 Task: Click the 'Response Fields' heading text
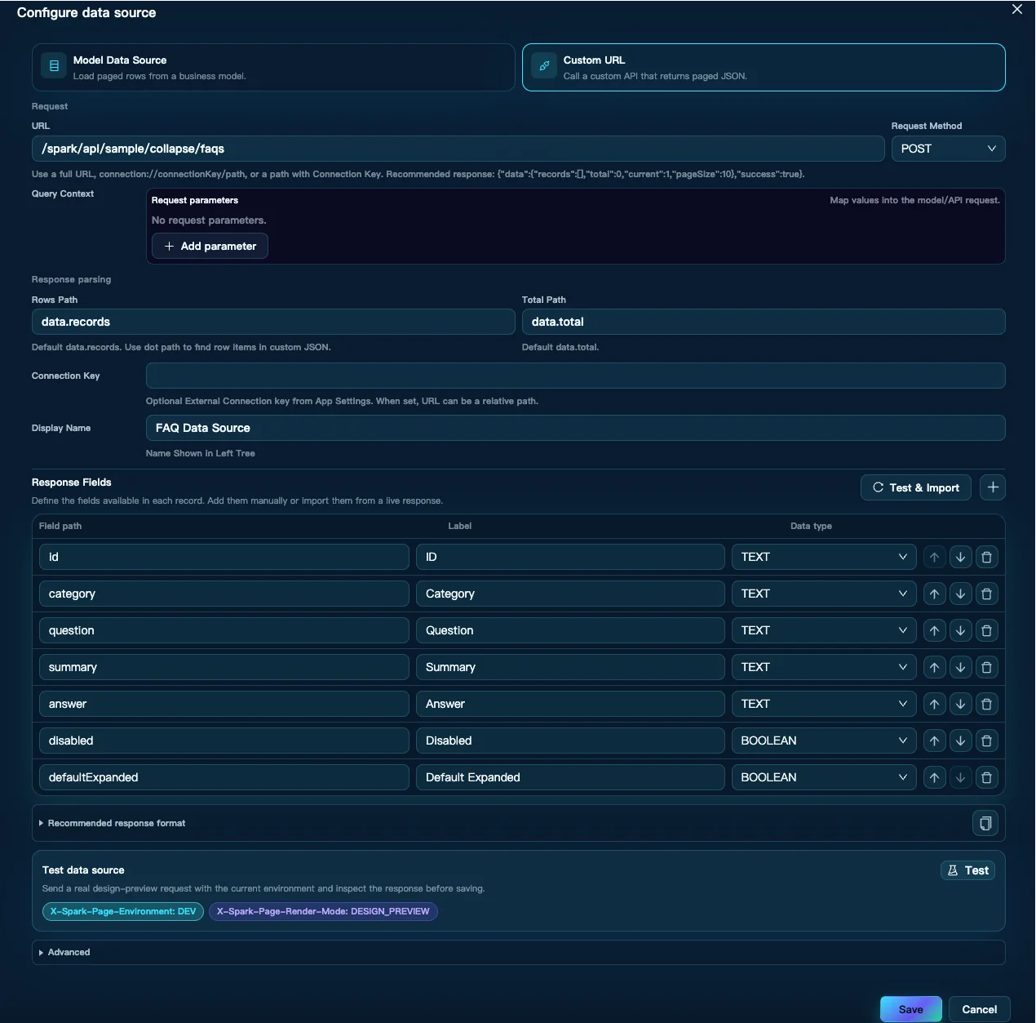[x=72, y=483]
